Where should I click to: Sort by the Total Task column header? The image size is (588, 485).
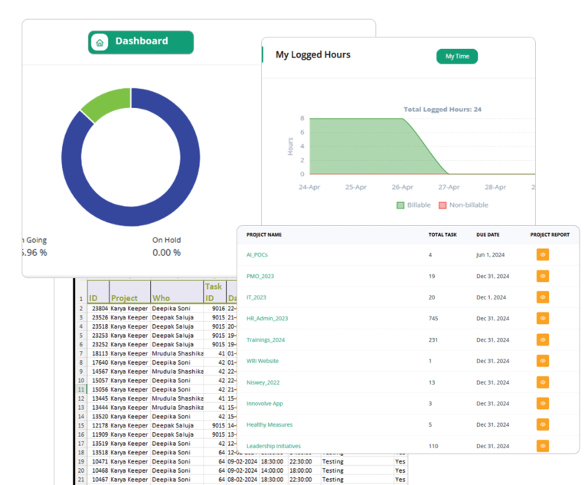tap(442, 234)
